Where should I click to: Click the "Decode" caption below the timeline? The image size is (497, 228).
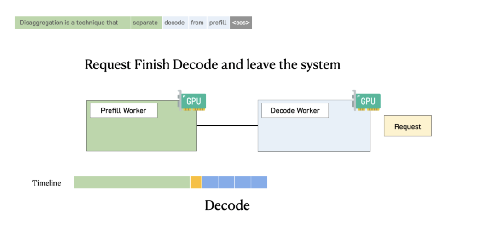tap(227, 205)
